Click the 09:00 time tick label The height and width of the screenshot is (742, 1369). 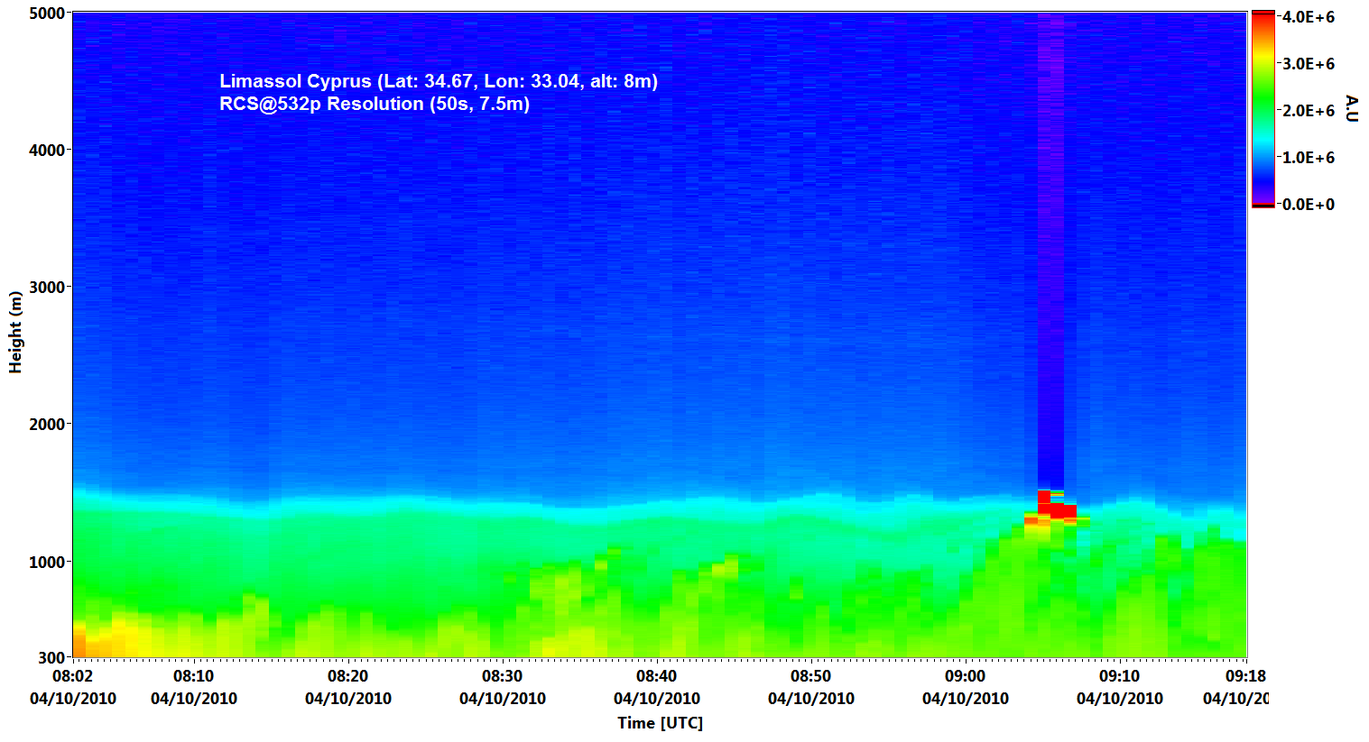click(x=965, y=676)
